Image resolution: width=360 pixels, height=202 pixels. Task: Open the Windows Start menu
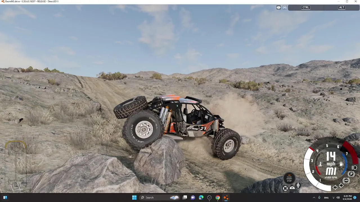click(x=134, y=198)
